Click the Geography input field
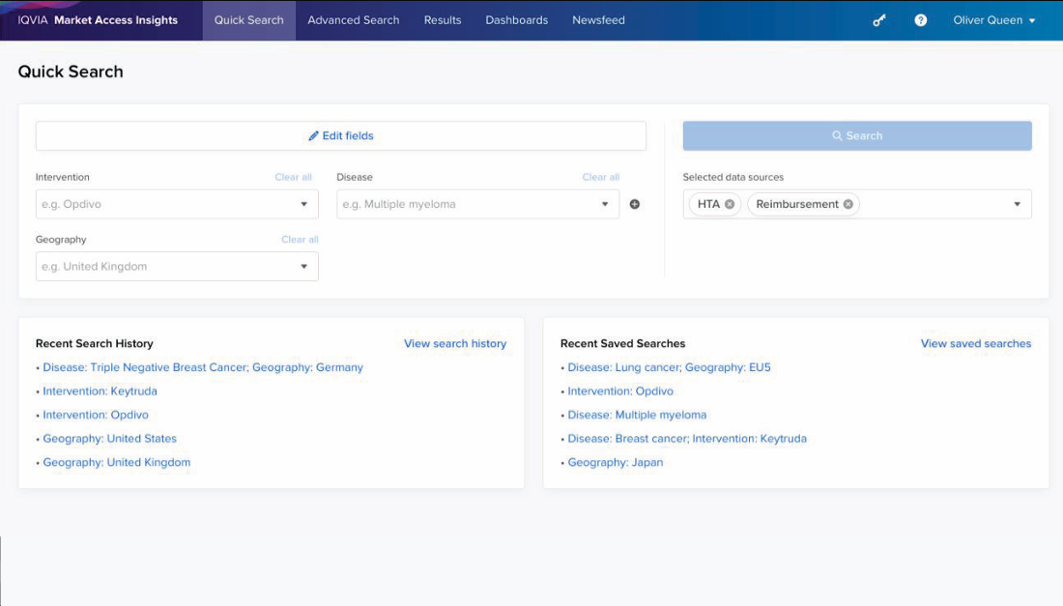The height and width of the screenshot is (606, 1063). pyautogui.click(x=177, y=267)
